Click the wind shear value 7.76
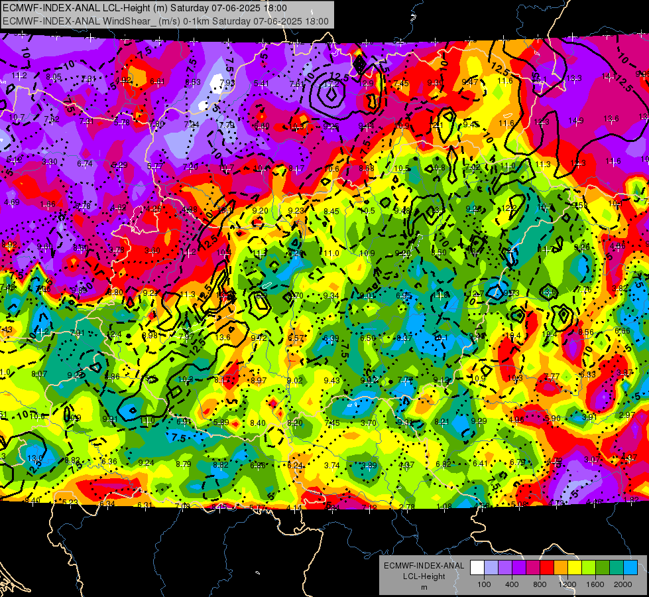The height and width of the screenshot is (597, 649). click(584, 289)
